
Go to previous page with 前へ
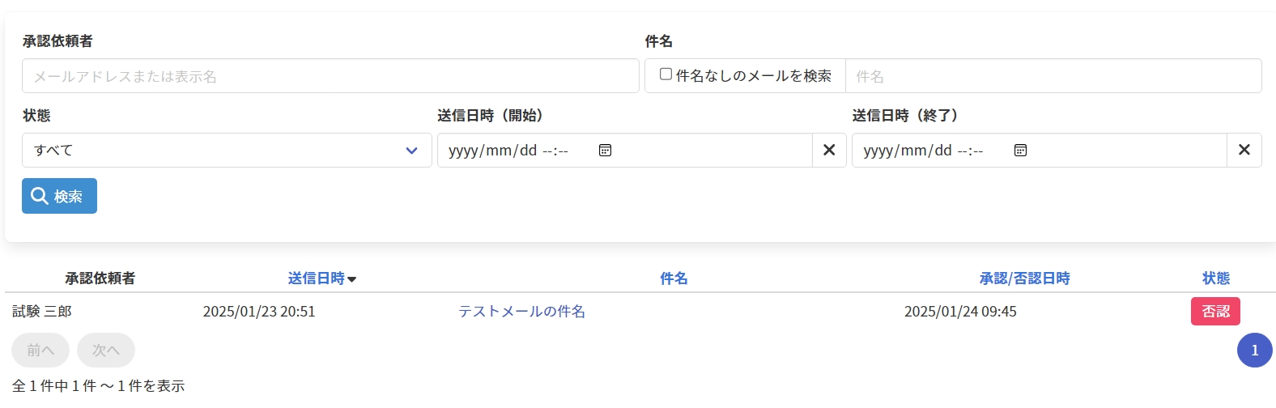point(40,351)
